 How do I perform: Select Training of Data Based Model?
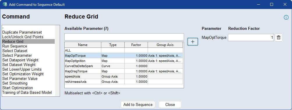point(27,92)
